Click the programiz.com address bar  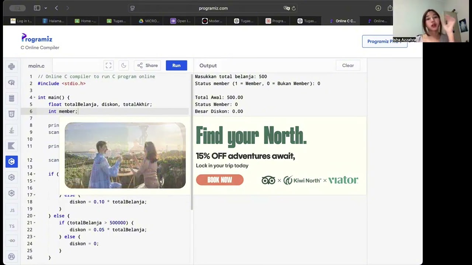(x=213, y=8)
